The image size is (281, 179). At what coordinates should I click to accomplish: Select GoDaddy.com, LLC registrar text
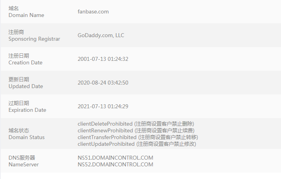click(101, 35)
